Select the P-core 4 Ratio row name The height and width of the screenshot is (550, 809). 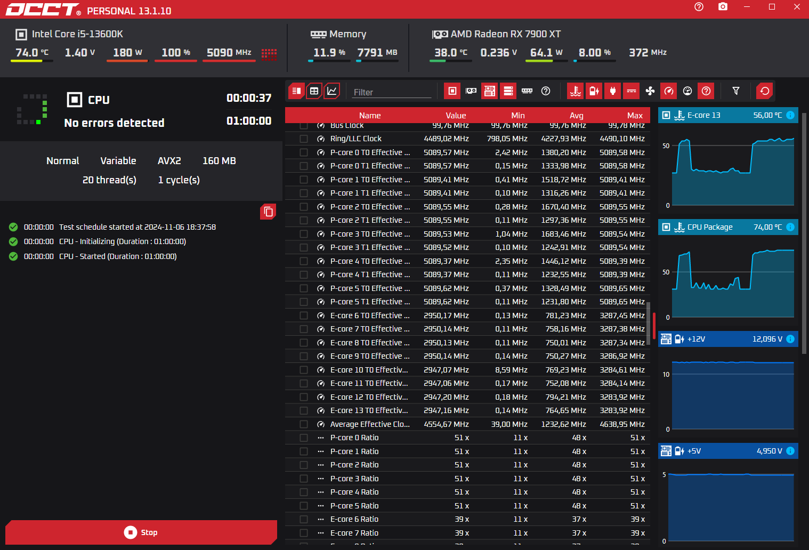click(354, 492)
